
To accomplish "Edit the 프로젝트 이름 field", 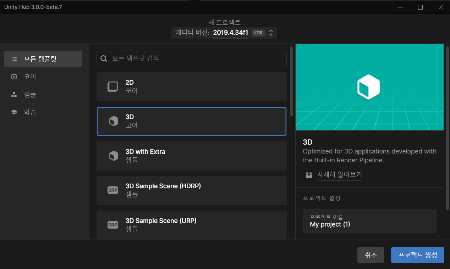I will point(369,221).
